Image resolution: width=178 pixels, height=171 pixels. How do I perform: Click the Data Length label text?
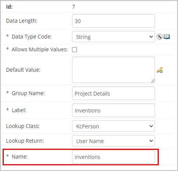(x=22, y=21)
